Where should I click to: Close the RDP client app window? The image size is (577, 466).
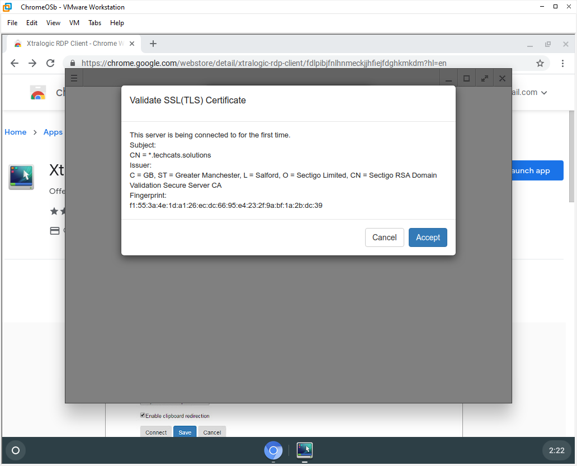(x=502, y=78)
